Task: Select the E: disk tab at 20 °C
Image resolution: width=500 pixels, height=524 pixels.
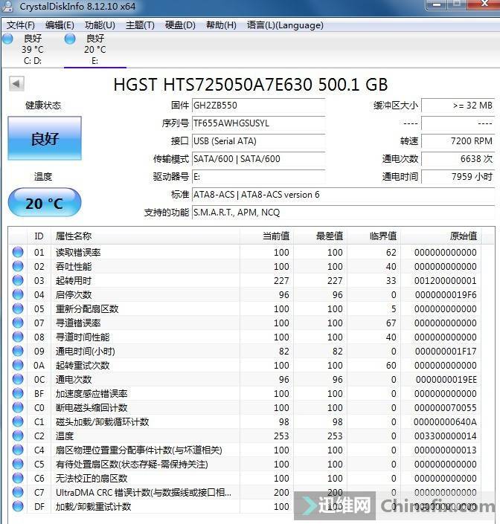Action: coord(94,50)
